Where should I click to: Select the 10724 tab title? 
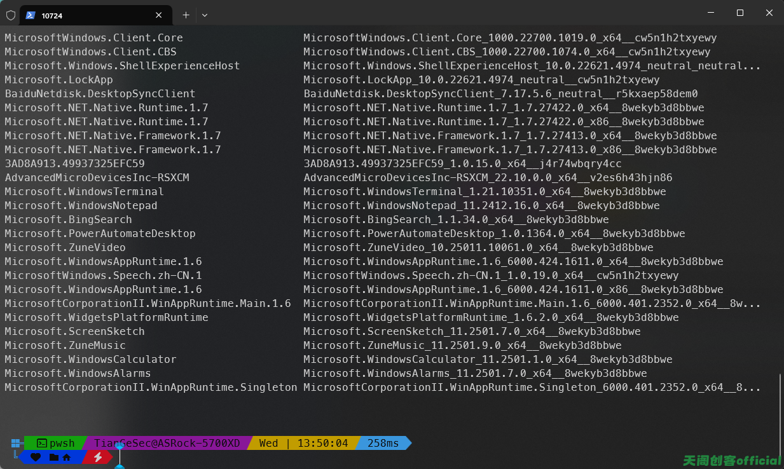tap(52, 15)
